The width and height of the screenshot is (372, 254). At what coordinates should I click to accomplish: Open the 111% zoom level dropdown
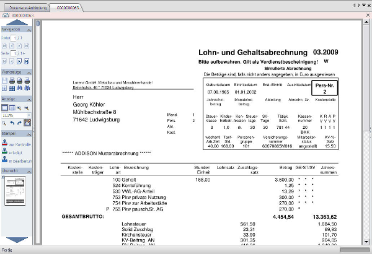(29, 115)
